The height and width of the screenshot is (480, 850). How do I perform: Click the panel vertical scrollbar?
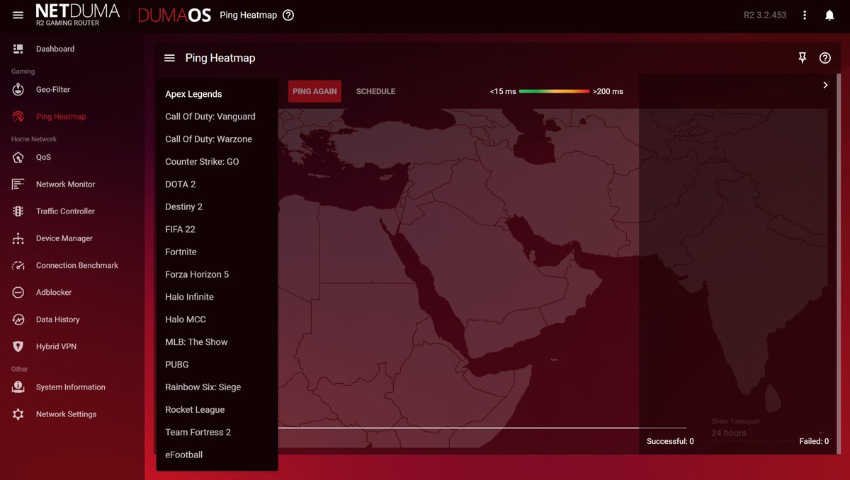click(838, 264)
